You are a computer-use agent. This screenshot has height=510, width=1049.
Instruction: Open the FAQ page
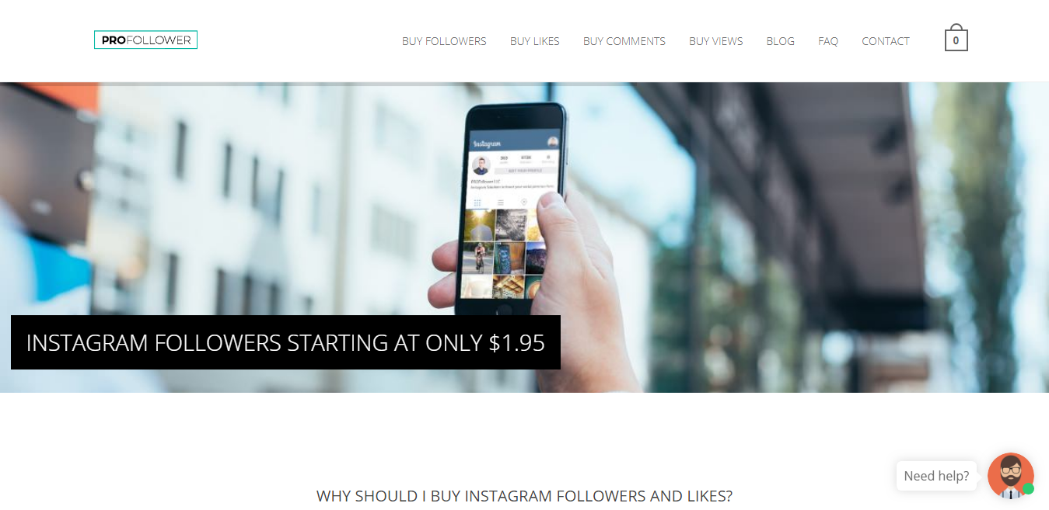pyautogui.click(x=828, y=41)
